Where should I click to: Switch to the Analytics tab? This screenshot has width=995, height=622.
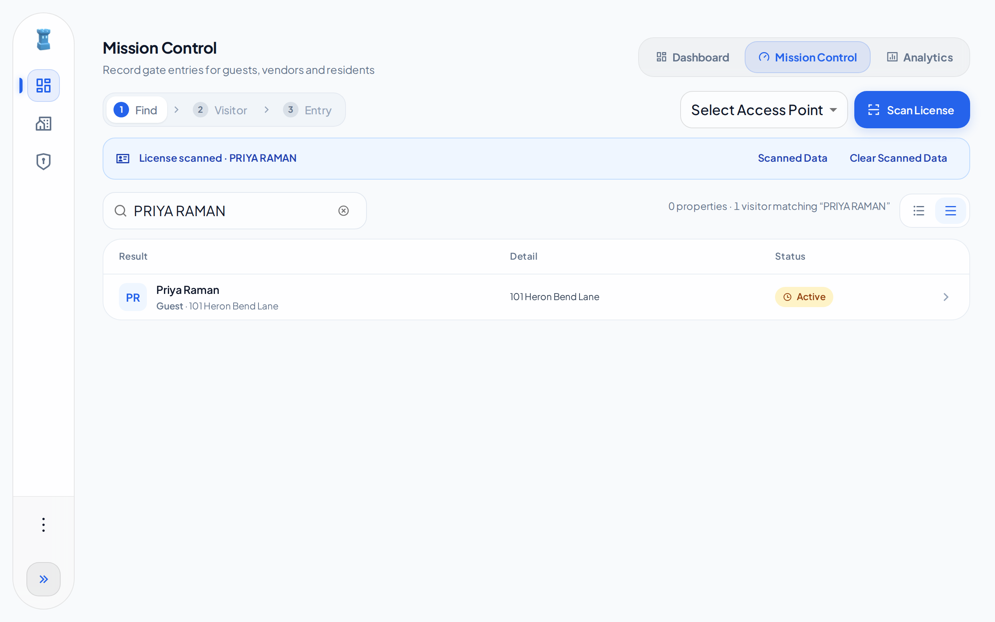[x=920, y=57]
